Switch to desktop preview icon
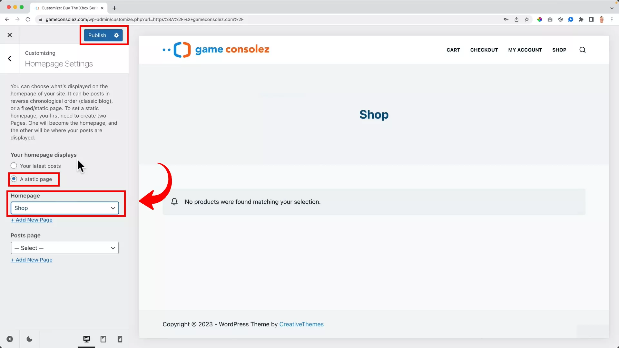The image size is (619, 348). (86, 339)
